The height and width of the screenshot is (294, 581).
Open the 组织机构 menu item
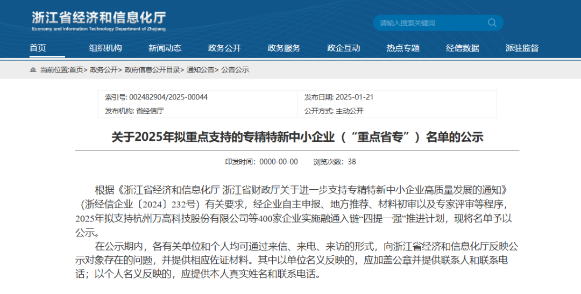105,48
